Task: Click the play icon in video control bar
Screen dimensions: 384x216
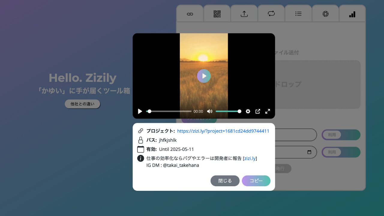Action: pyautogui.click(x=140, y=111)
